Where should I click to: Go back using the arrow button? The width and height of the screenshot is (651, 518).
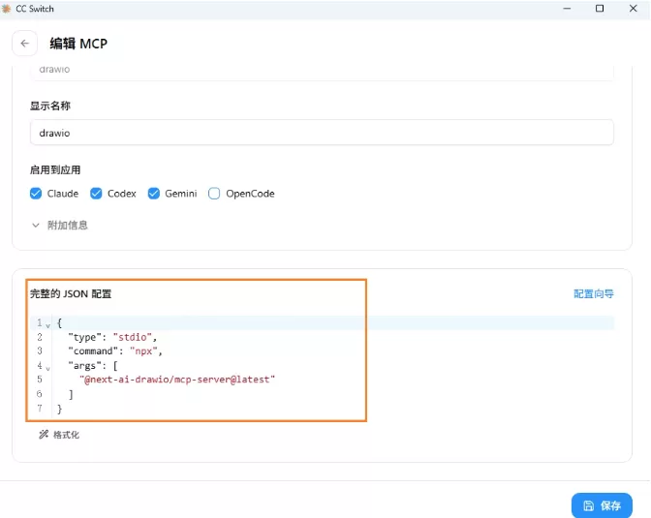24,44
